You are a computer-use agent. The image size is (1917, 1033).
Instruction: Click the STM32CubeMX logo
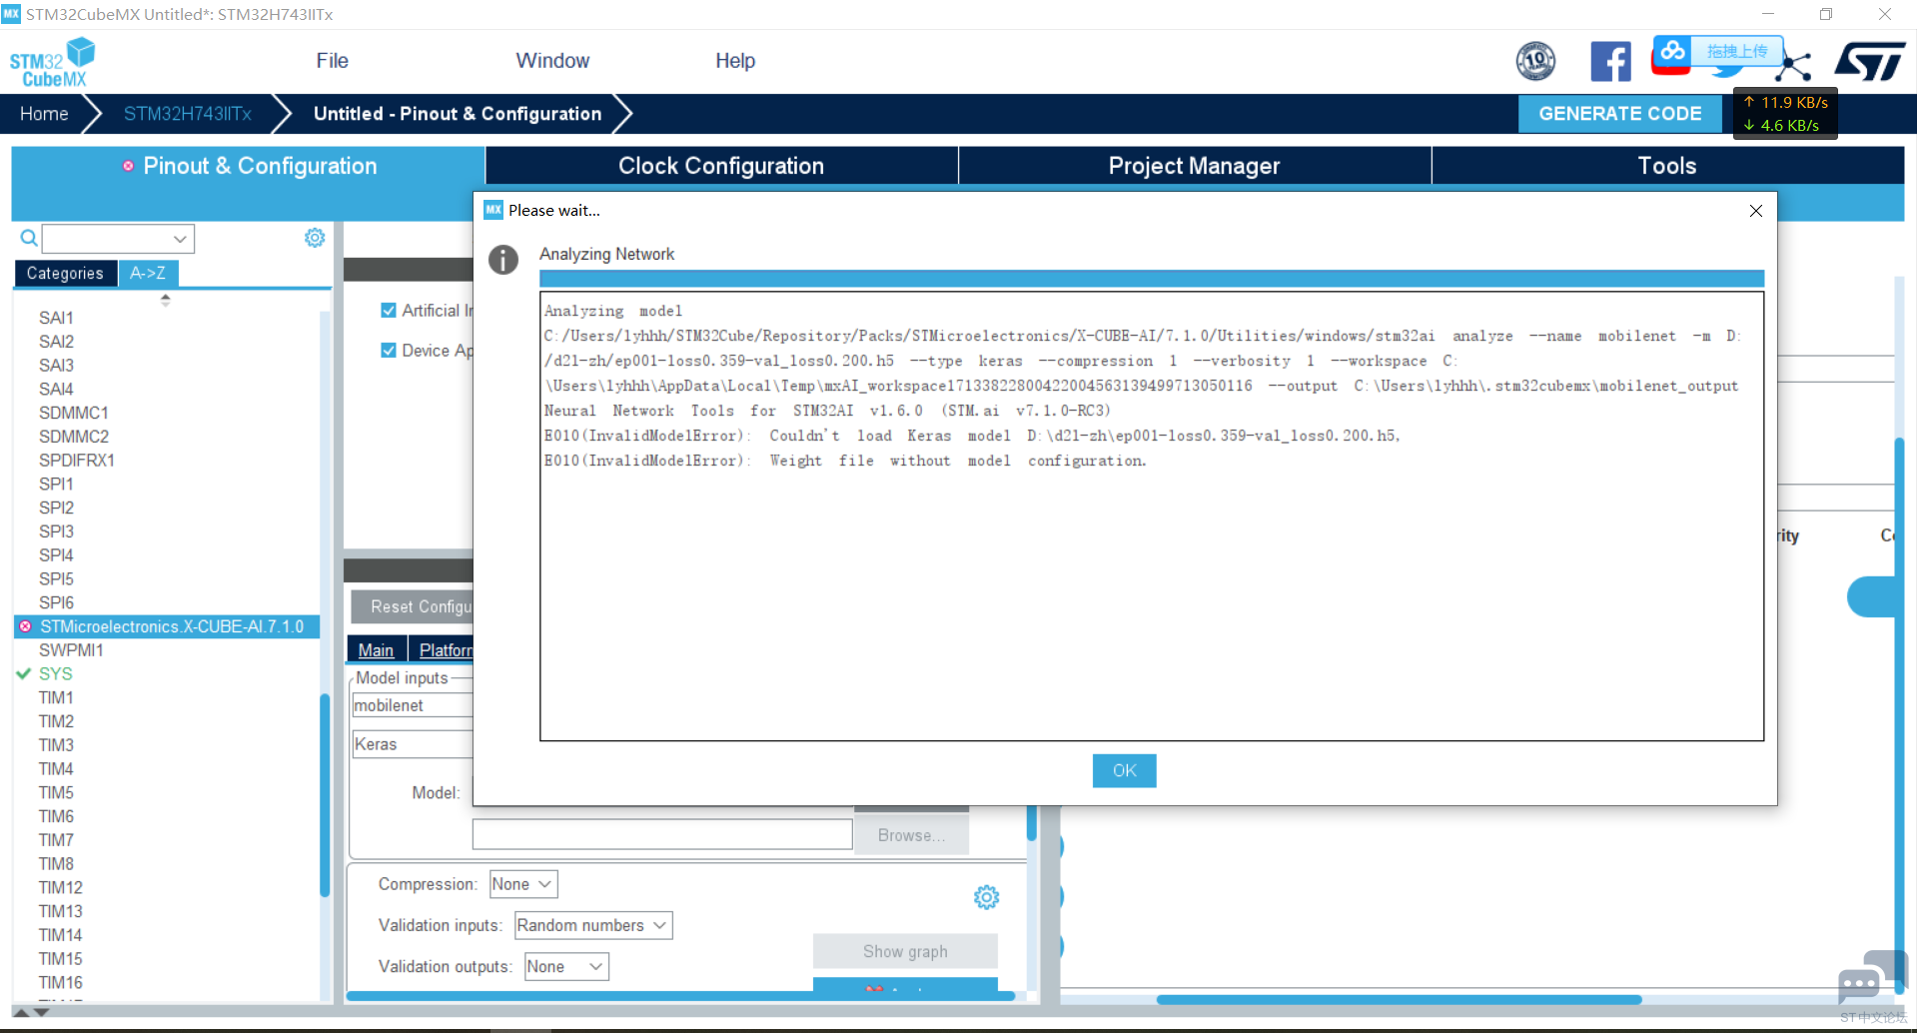[52, 62]
